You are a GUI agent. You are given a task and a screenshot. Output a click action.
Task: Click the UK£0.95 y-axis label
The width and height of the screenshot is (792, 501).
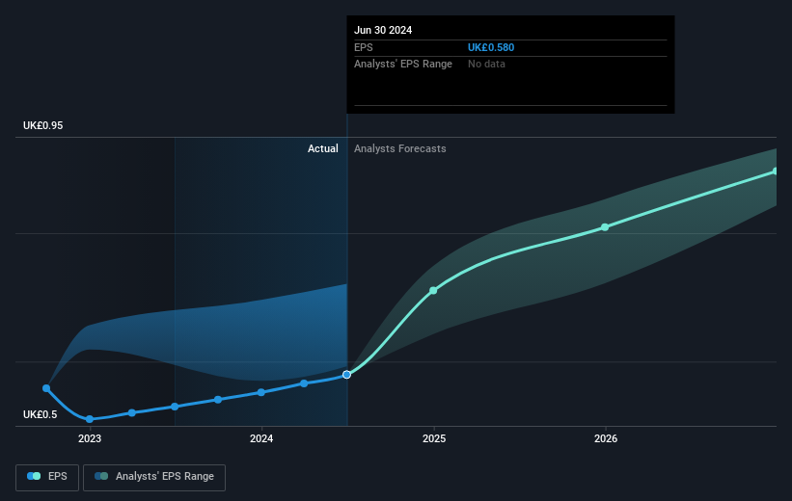[43, 125]
